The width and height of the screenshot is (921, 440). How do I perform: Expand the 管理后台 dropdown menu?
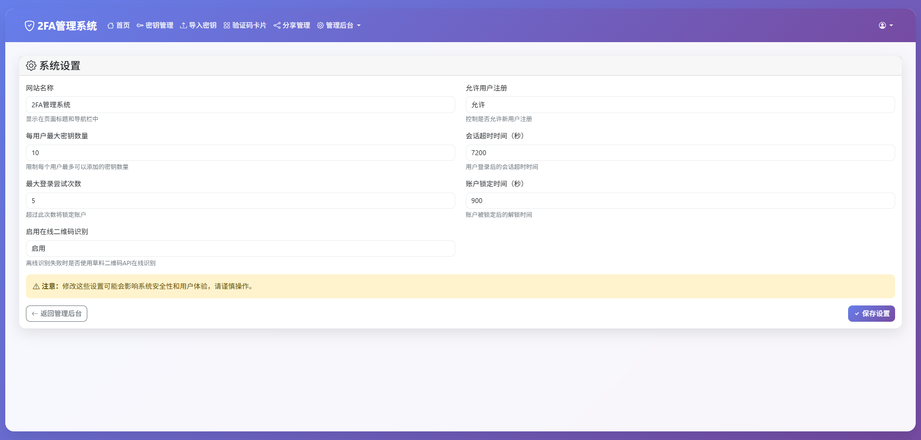(339, 25)
